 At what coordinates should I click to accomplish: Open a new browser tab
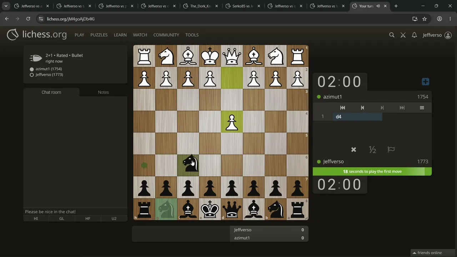(x=396, y=6)
